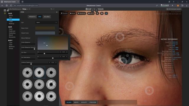Open Eyebrows under HAIR
189x106 pixels.
12,31
